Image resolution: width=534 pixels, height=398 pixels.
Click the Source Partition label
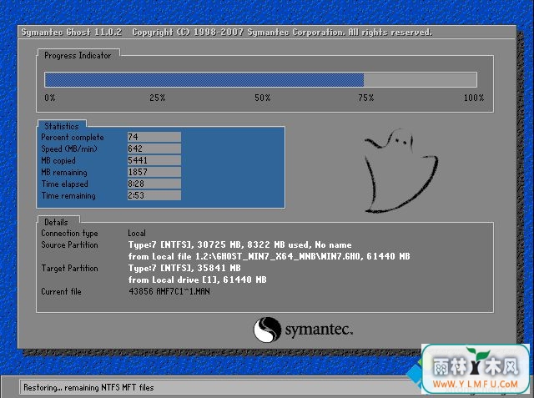click(x=69, y=244)
